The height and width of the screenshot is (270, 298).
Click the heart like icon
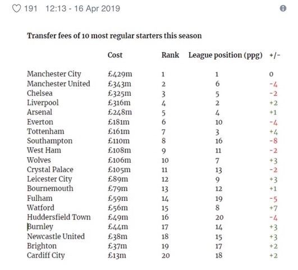coord(16,8)
